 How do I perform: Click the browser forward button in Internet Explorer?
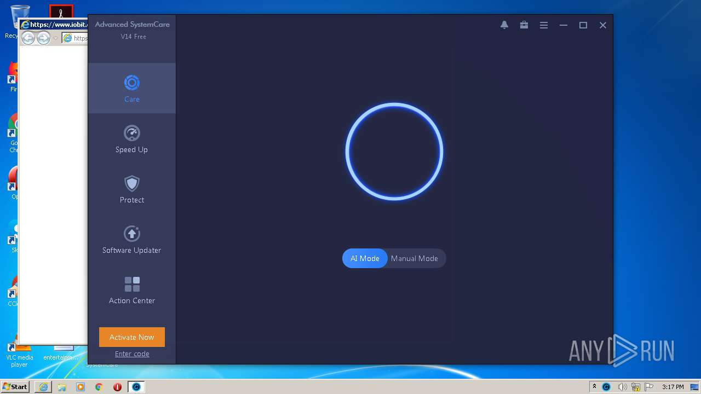tap(43, 38)
